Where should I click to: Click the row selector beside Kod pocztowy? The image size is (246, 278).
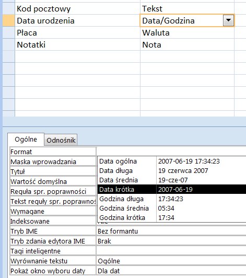(x=9, y=8)
